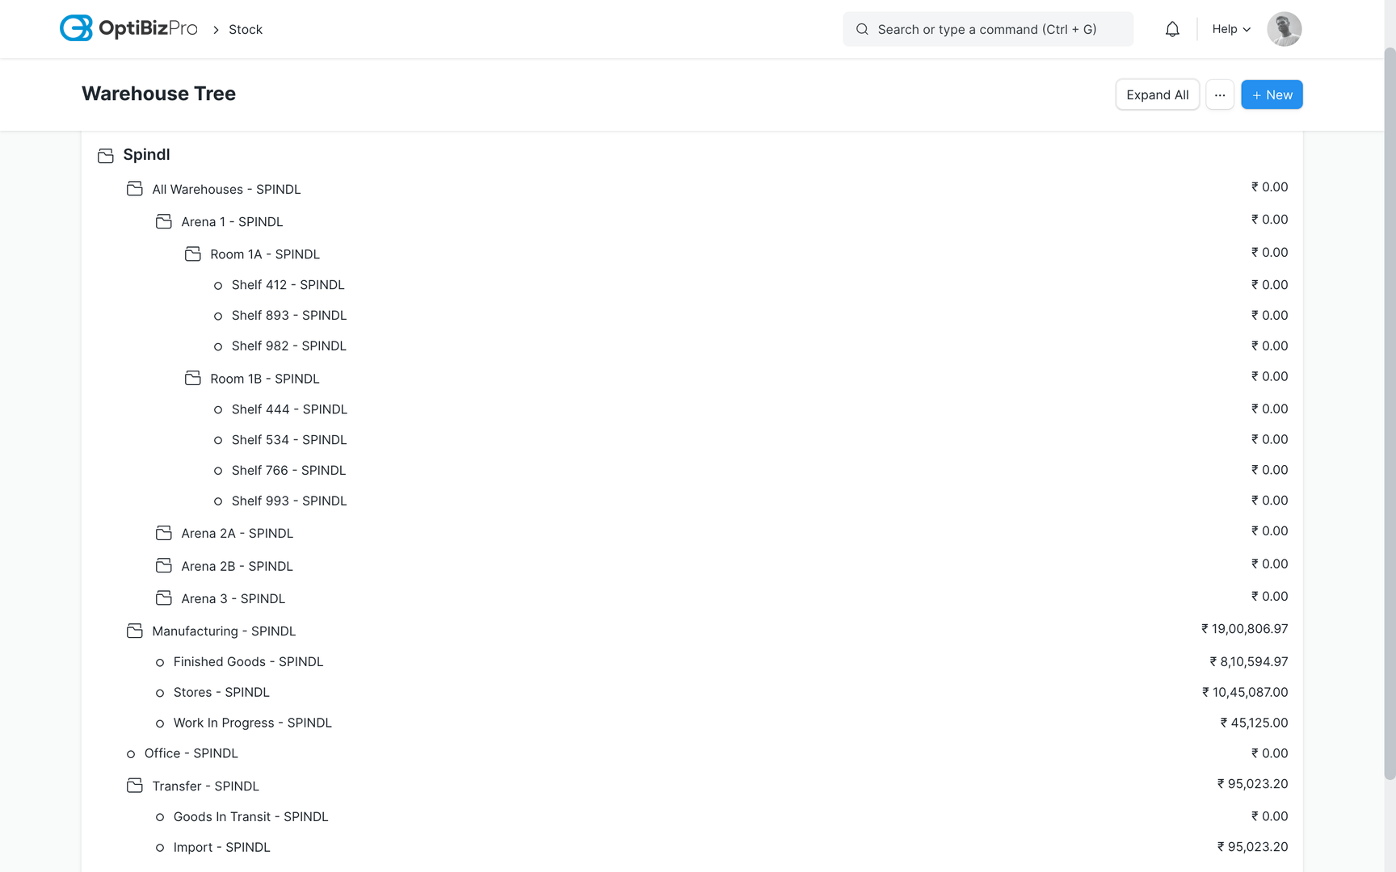Screen dimensions: 1396x872
Task: Collapse Room 1A - SPINDL folder icon
Action: 193,254
